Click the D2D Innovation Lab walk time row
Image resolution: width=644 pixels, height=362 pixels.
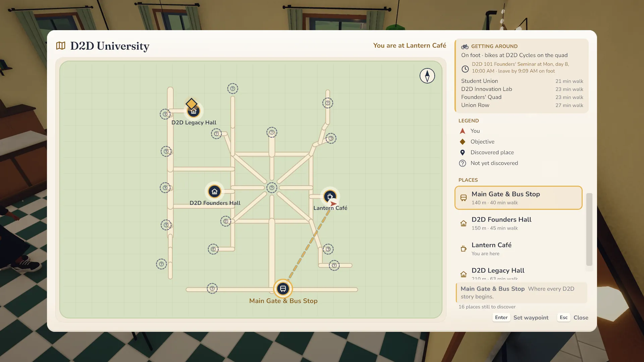click(522, 89)
